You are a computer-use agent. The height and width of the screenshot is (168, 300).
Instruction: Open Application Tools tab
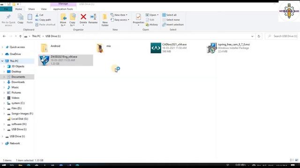[x=63, y=9]
